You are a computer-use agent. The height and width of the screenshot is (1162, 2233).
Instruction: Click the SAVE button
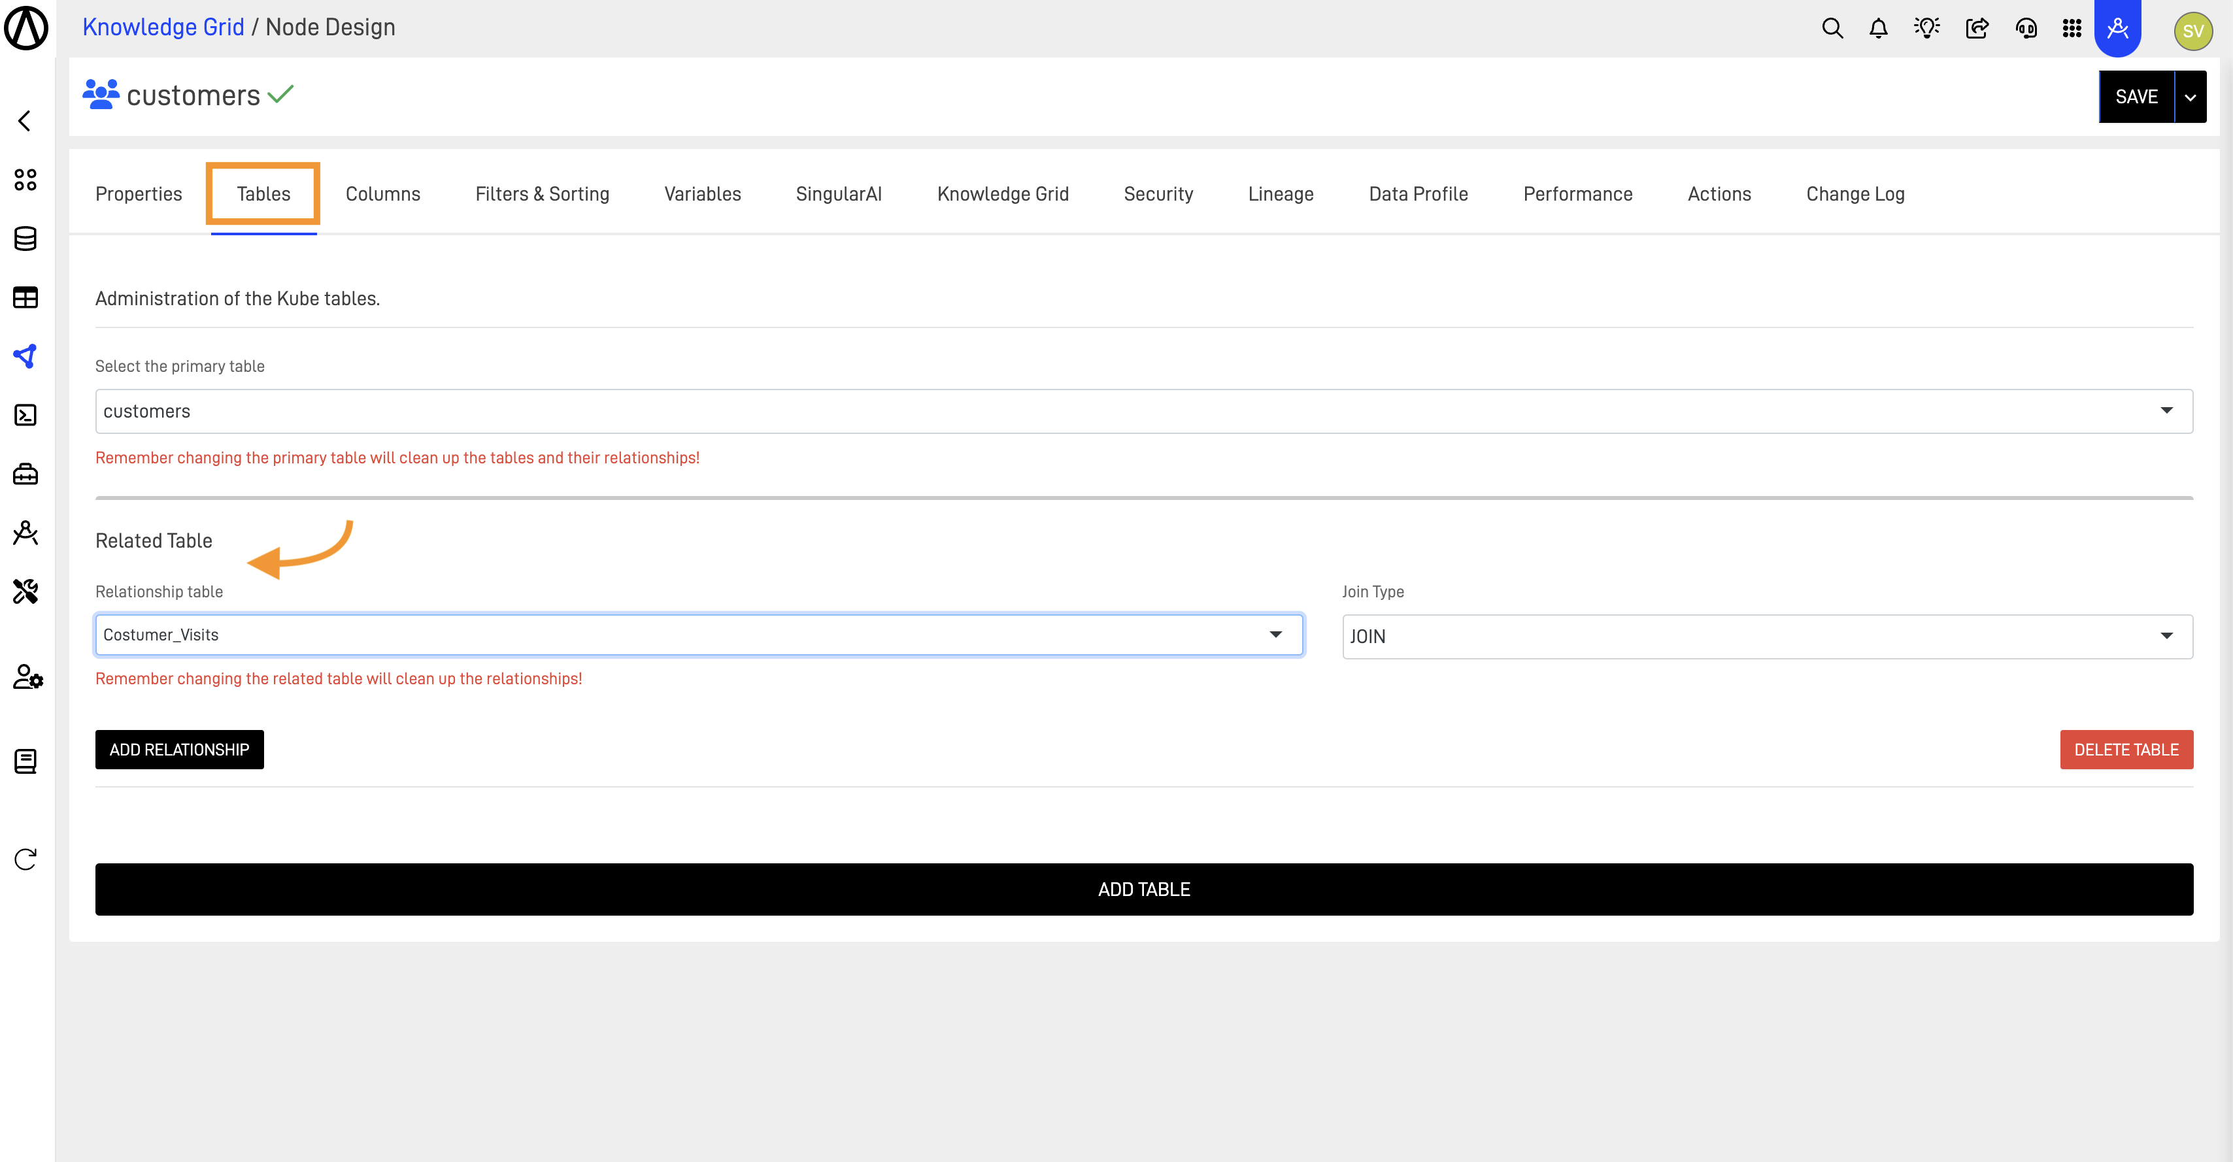[x=2137, y=97]
